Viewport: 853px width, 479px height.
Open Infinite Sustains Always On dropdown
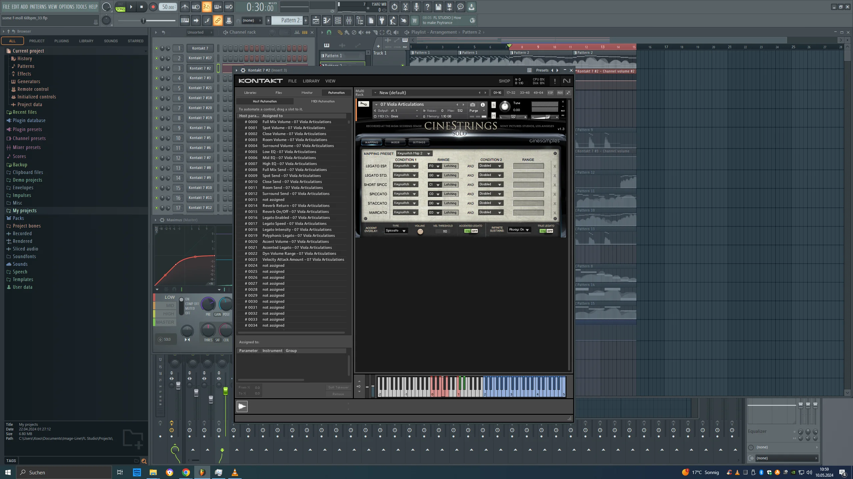click(x=519, y=230)
